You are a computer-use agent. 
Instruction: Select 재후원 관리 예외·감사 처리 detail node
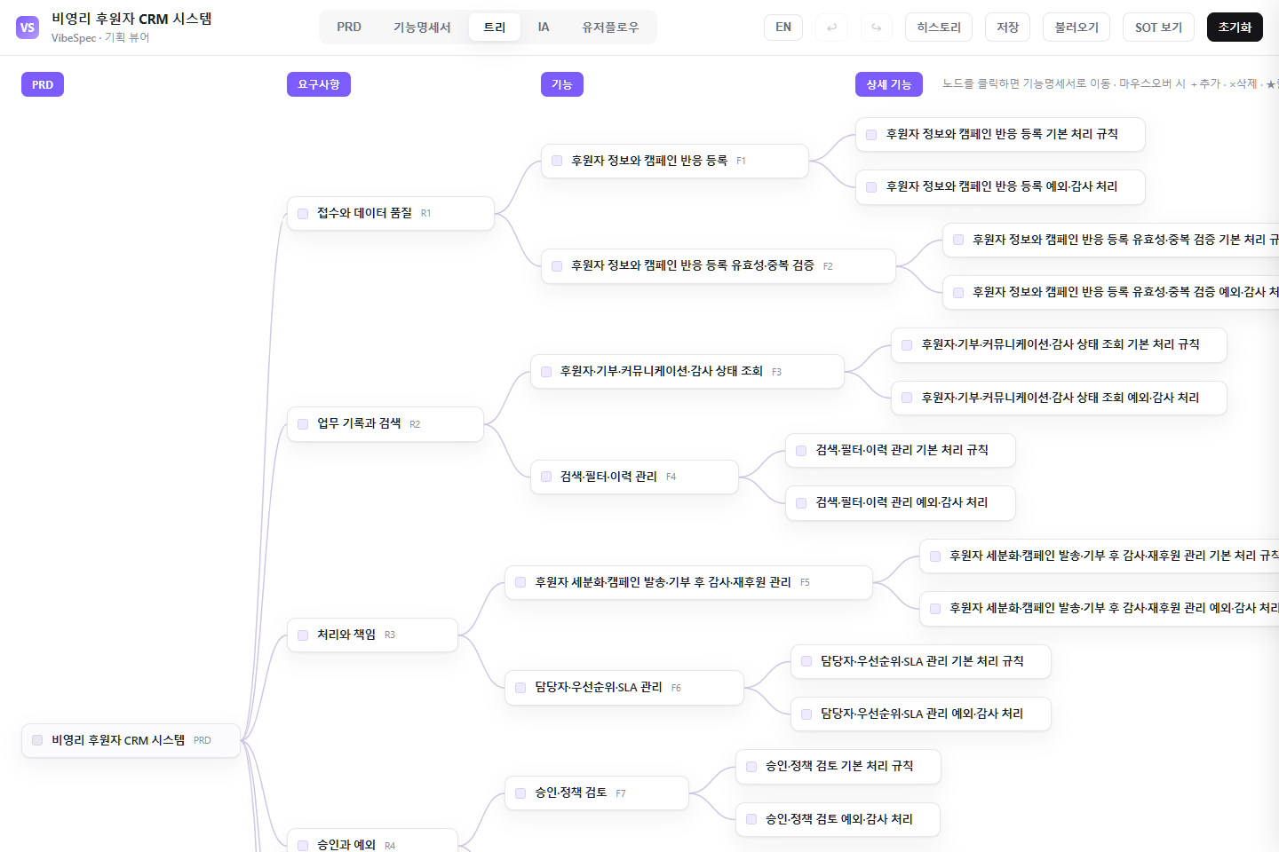point(1100,608)
